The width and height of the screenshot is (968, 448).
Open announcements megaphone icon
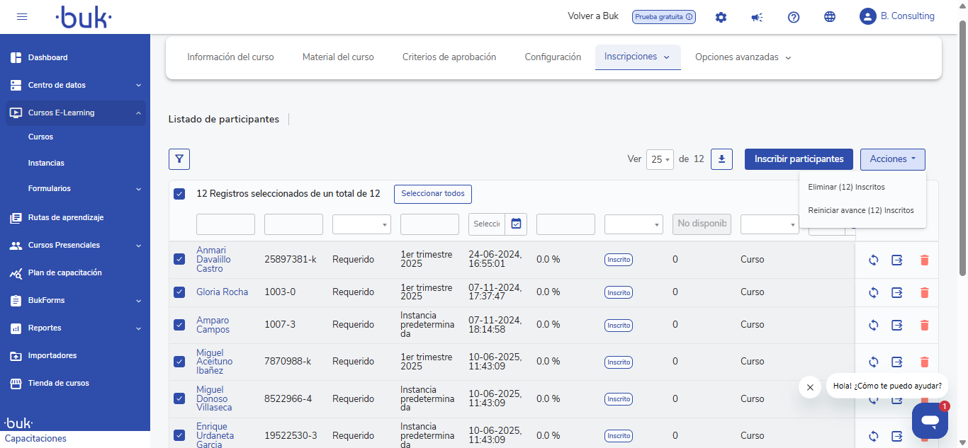[x=757, y=17]
